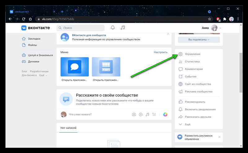Open the Анна profile menu chevron
The width and height of the screenshot is (248, 153).
pyautogui.click(x=220, y=28)
